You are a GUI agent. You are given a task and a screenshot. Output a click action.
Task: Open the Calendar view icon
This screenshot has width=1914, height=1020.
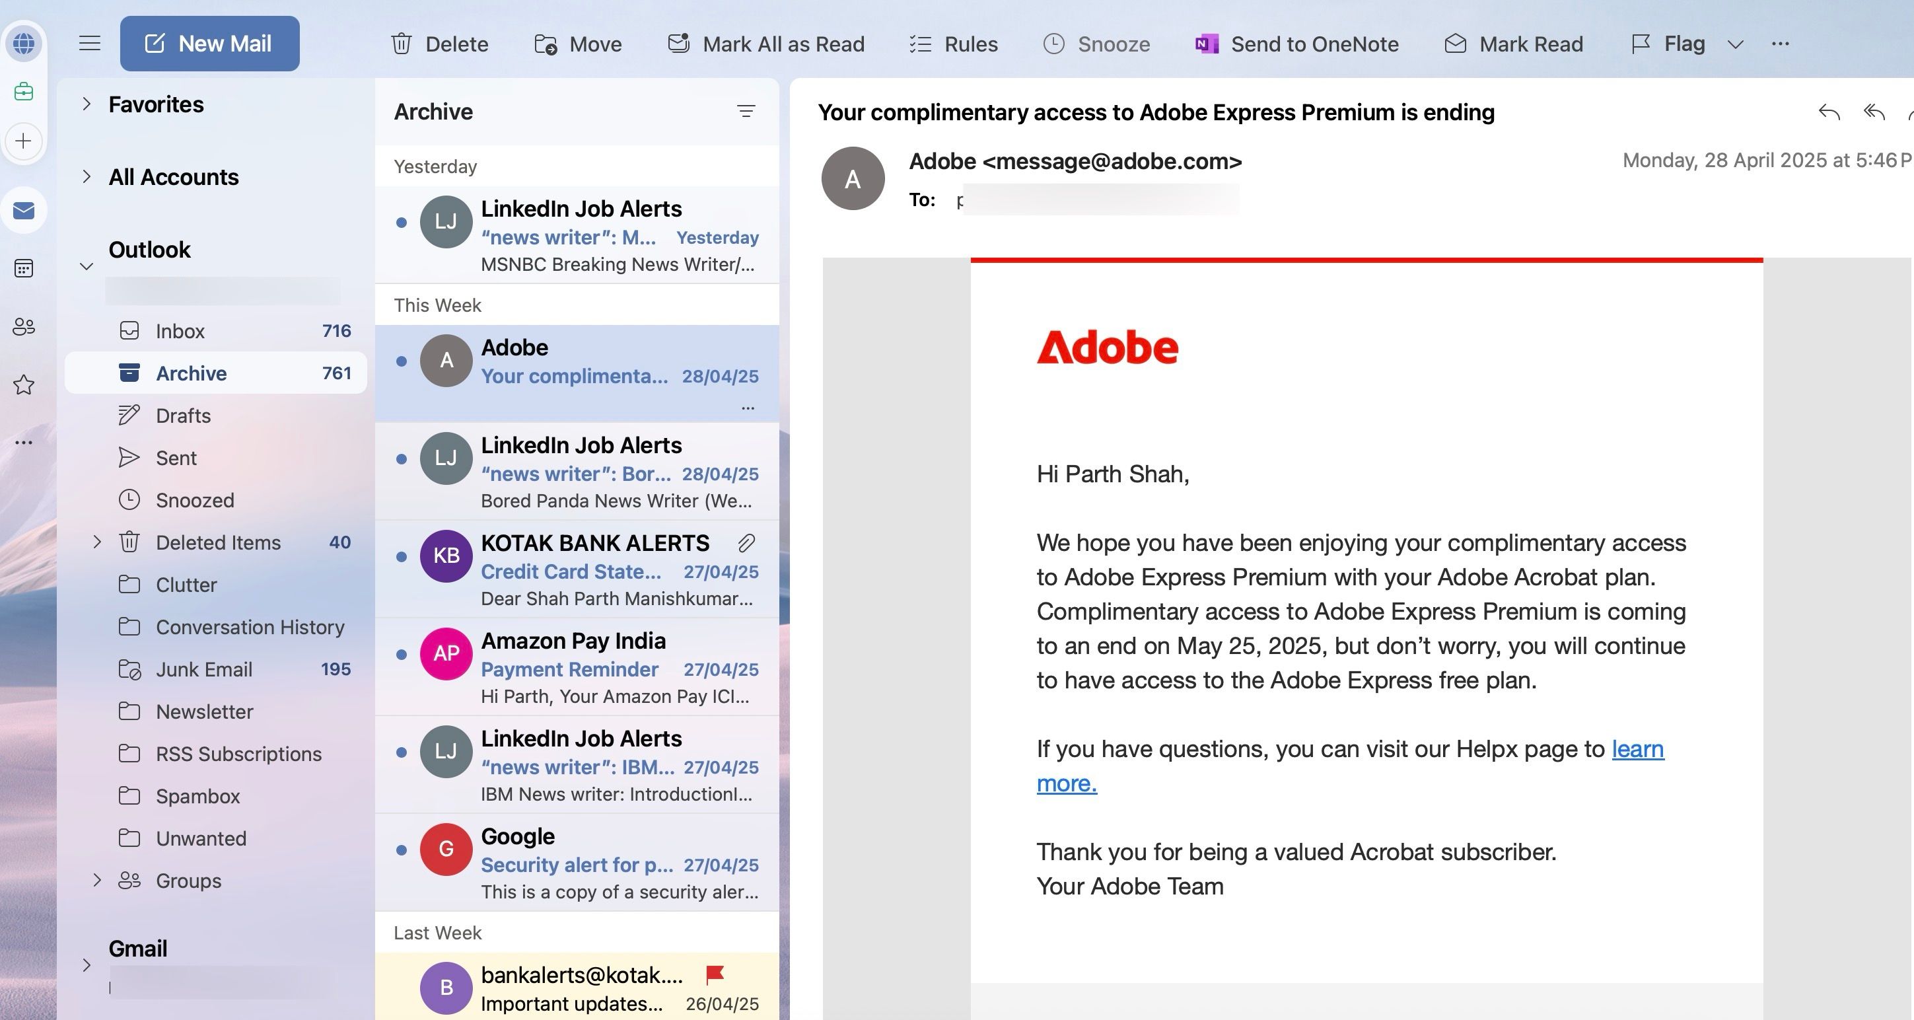[x=24, y=268]
